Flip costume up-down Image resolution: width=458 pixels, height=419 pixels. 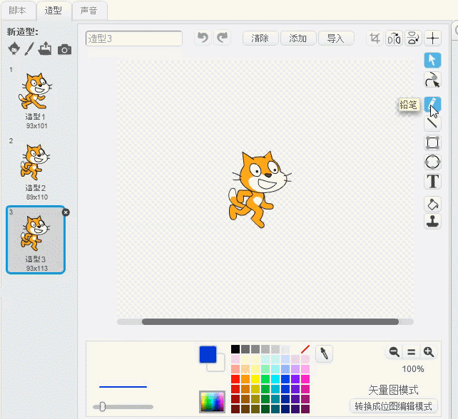click(x=413, y=38)
